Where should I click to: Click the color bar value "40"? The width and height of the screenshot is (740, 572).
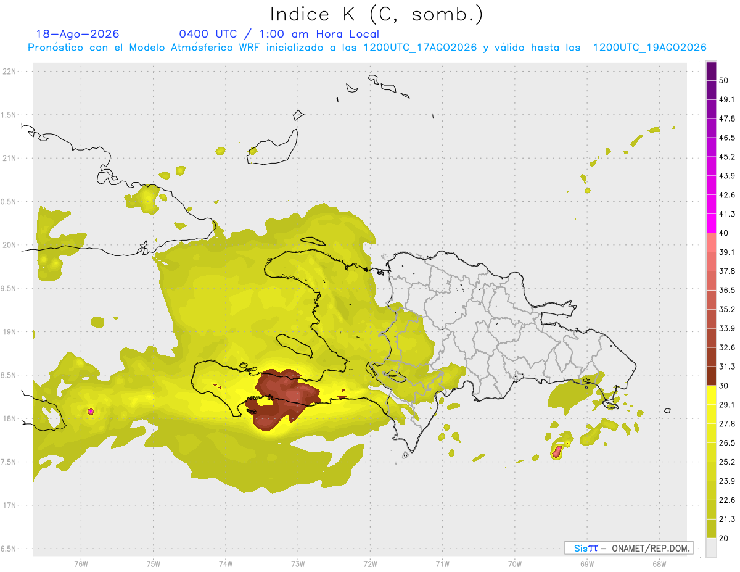tap(725, 233)
